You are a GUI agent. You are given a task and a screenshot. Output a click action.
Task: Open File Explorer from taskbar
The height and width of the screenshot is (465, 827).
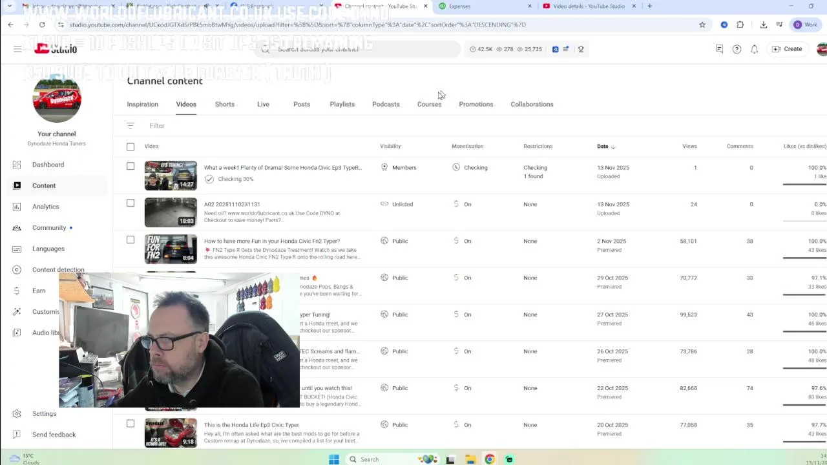(x=470, y=459)
